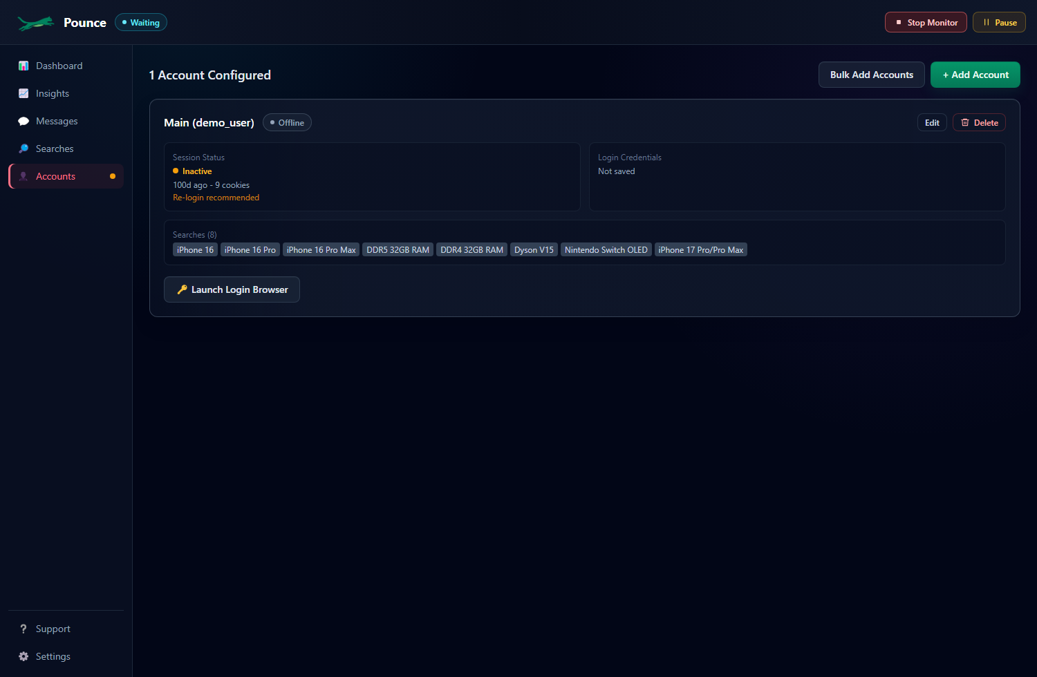This screenshot has width=1037, height=677.
Task: Click the Searches magnifier icon
Action: [x=24, y=149]
